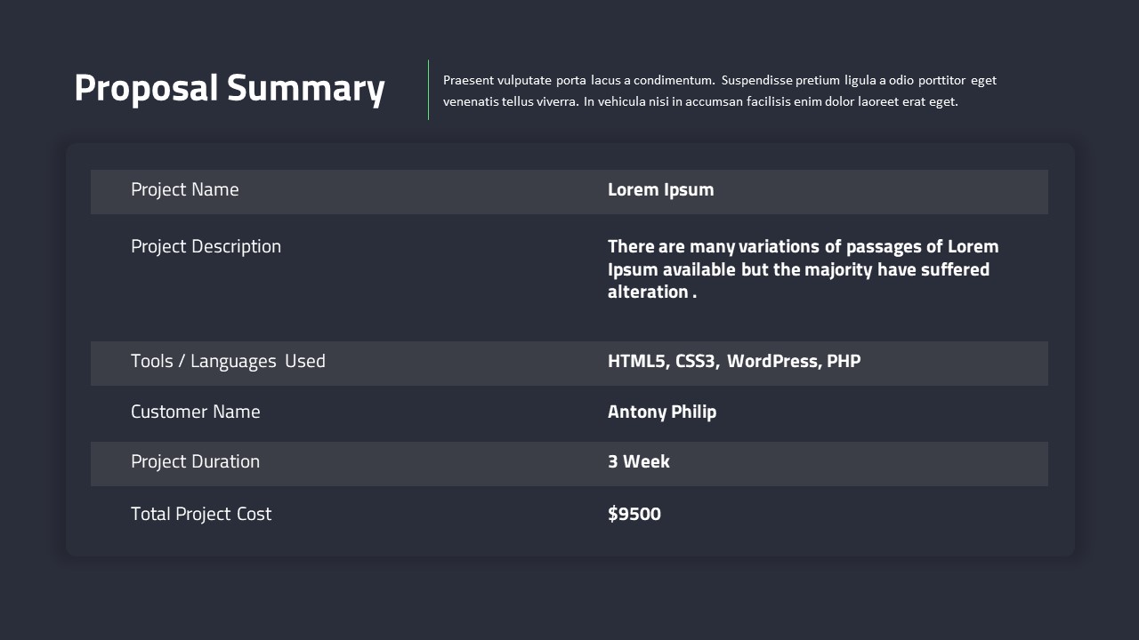Select the Lorem Ipsum project name value
The image size is (1139, 640).
click(x=660, y=189)
